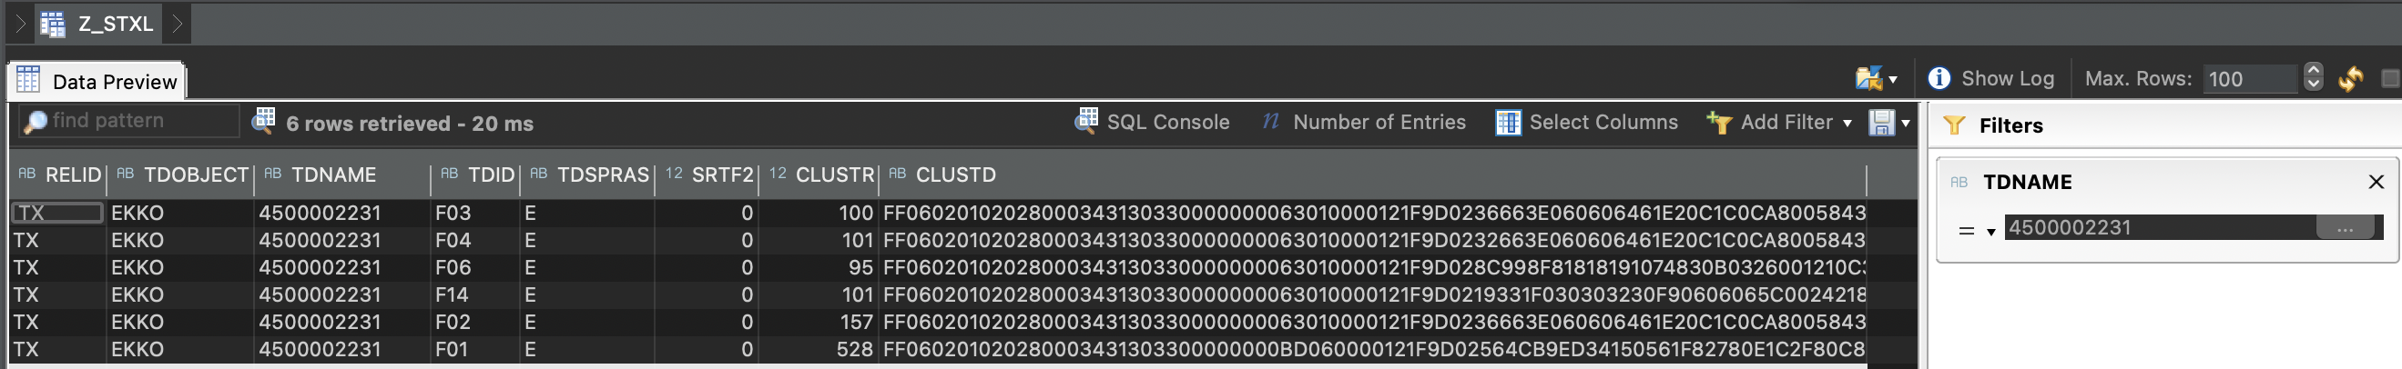Click the Number of Entries n icon
Screen dimensions: 2402x369
1270,121
